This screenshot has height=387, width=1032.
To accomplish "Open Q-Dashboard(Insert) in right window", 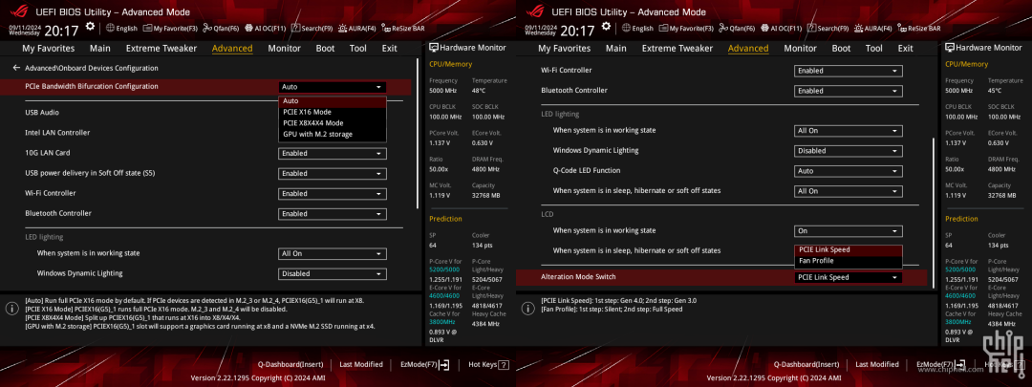I will coord(806,364).
